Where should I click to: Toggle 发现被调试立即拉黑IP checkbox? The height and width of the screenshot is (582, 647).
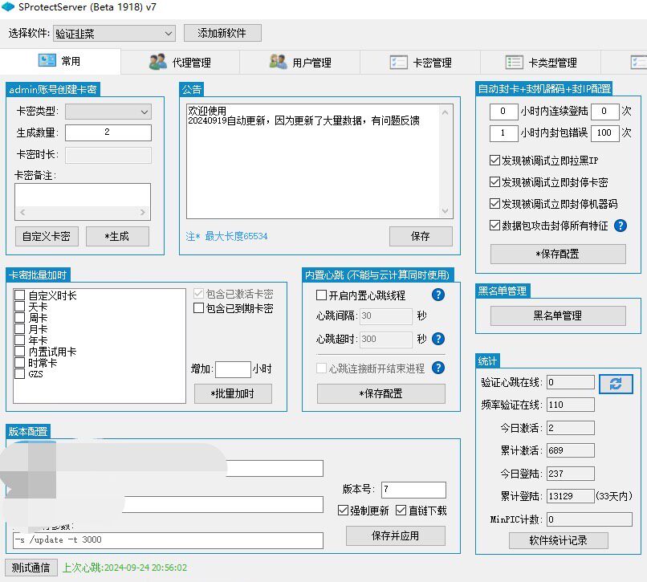(494, 161)
